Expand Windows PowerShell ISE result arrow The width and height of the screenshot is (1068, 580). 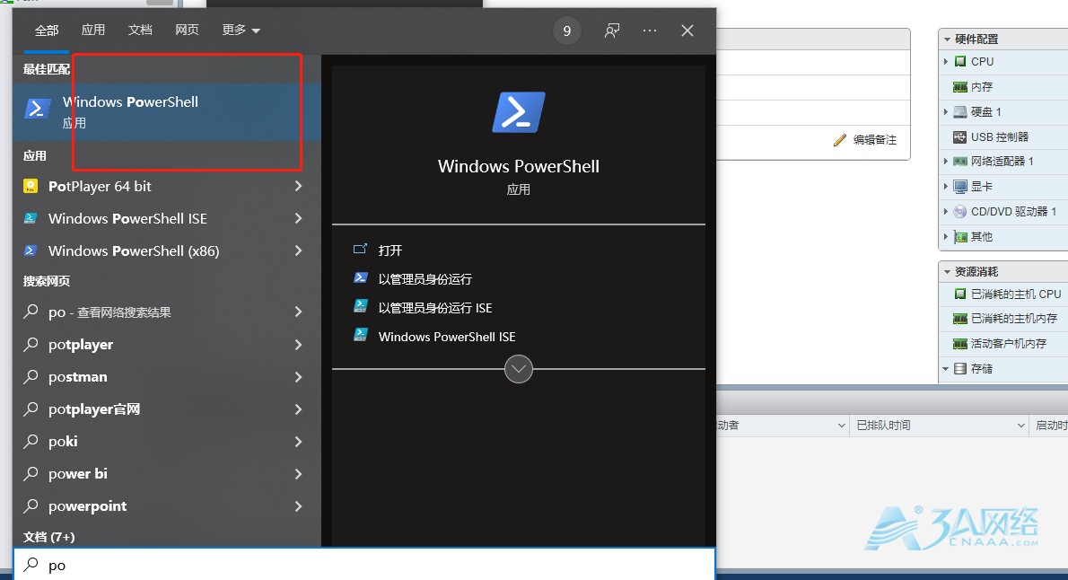point(298,218)
